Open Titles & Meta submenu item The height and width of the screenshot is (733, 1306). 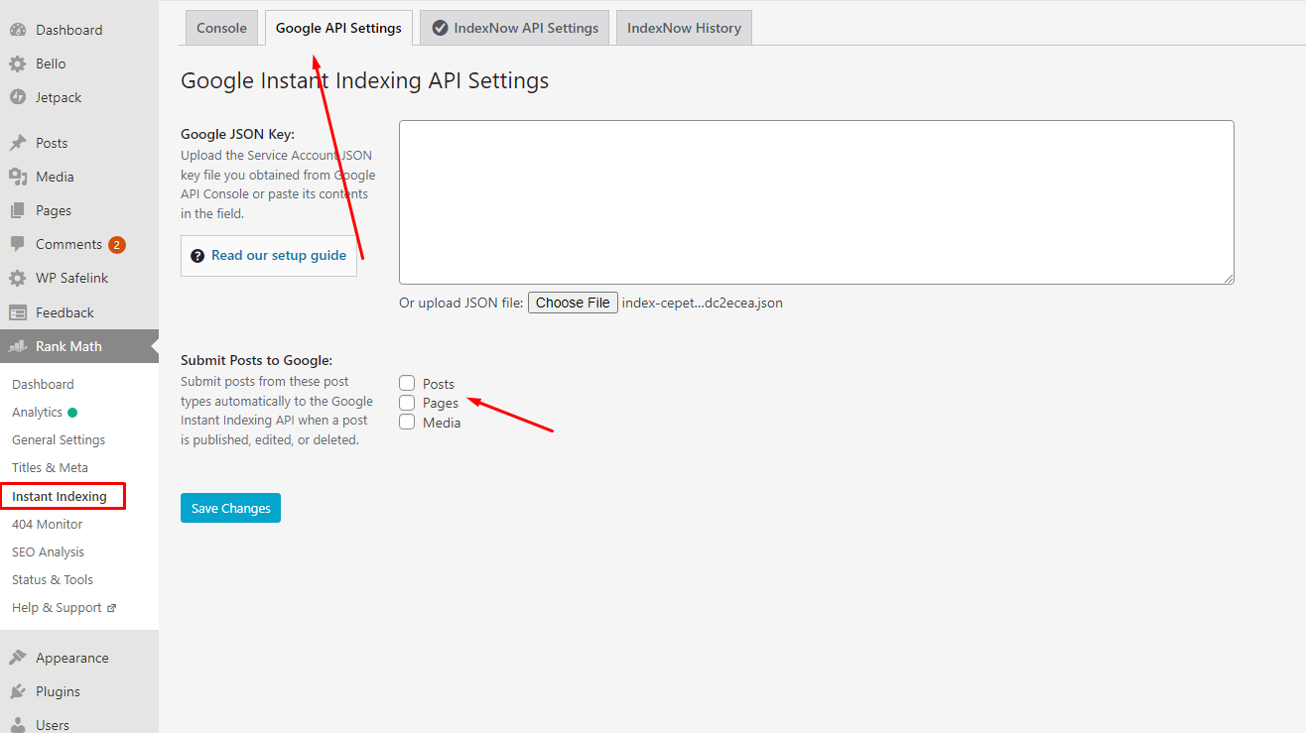(50, 467)
